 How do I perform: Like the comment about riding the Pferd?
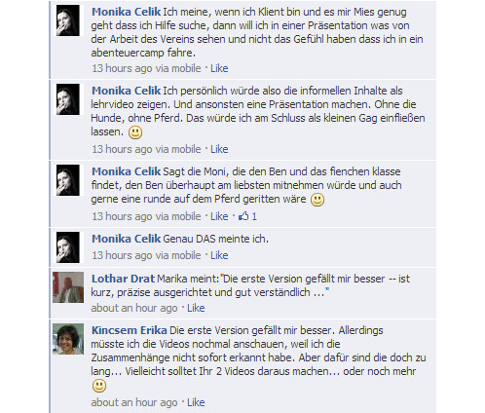pos(219,216)
